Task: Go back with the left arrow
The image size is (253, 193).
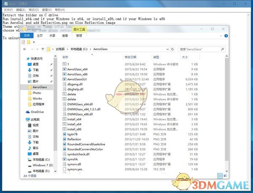Action: 25,49
